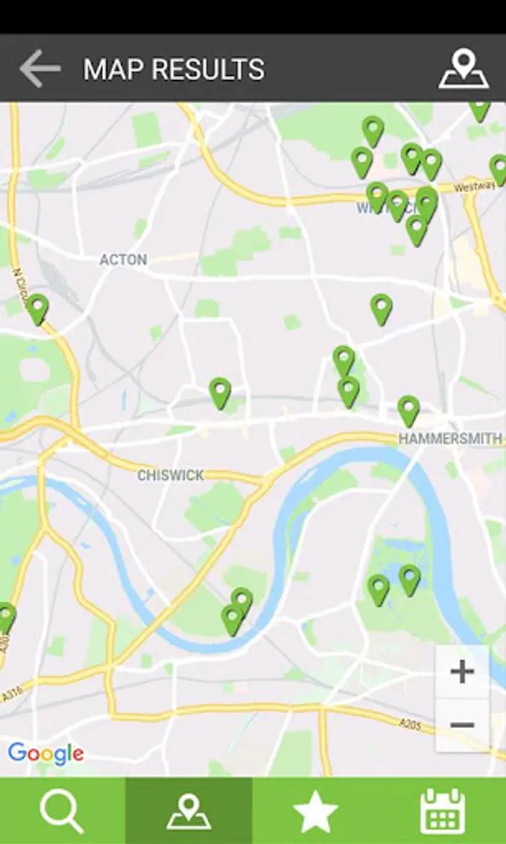Tap the topmost pin in the northern green park
506x844 pixels.
(x=373, y=132)
